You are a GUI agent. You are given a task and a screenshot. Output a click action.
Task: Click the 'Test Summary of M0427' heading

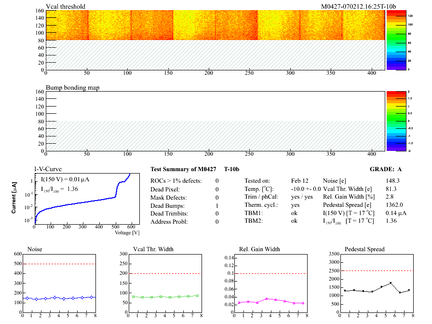(x=183, y=169)
